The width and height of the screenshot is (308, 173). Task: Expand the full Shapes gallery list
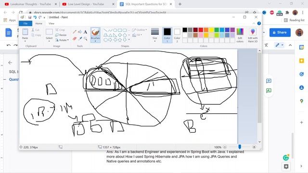[x=129, y=40]
